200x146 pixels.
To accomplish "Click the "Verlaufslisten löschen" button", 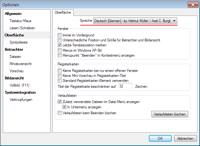I will pyautogui.click(x=170, y=114).
